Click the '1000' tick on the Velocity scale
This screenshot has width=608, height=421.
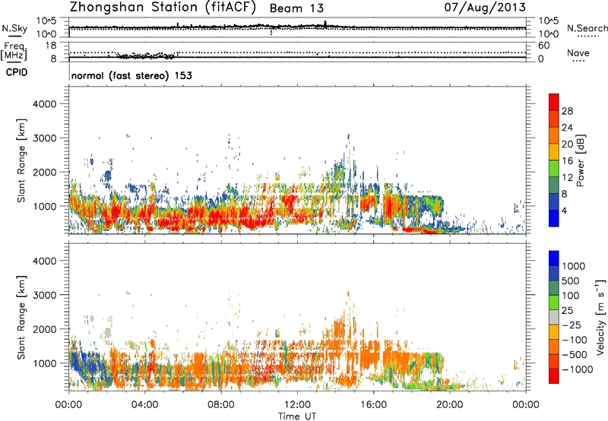574,266
